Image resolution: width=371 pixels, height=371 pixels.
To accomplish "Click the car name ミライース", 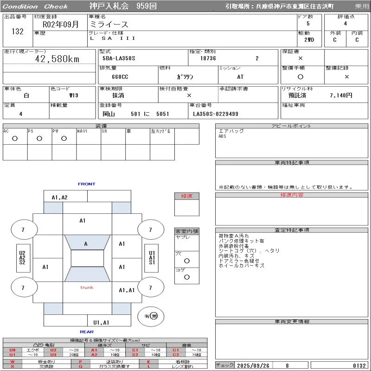I will [x=109, y=25].
